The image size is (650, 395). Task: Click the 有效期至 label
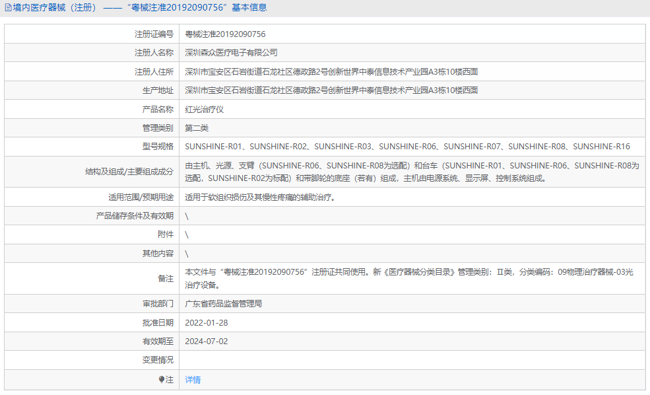[x=158, y=341]
